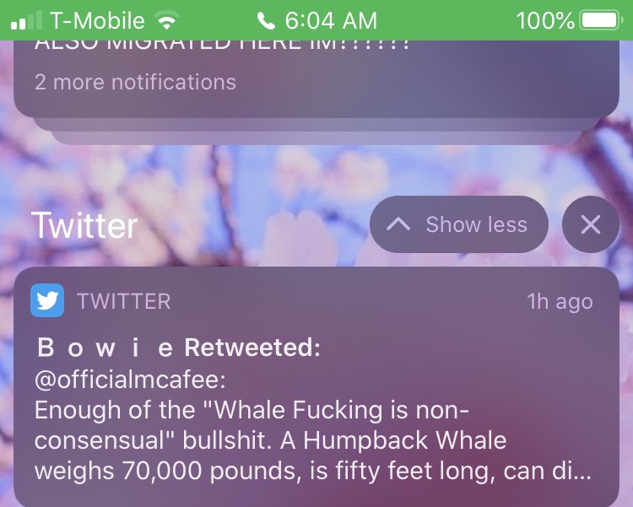Collapse Twitter group with Show less
The image size is (633, 507).
point(459,224)
